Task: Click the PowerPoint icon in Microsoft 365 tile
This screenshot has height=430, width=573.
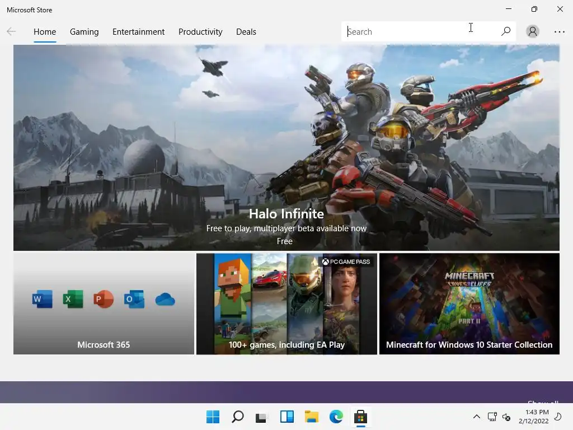Action: 104,299
